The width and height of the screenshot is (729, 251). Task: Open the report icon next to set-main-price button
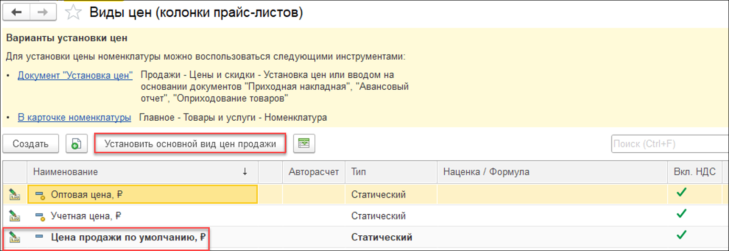[x=304, y=144]
